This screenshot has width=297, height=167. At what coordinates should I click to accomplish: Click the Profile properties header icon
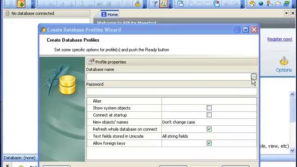coord(91,62)
